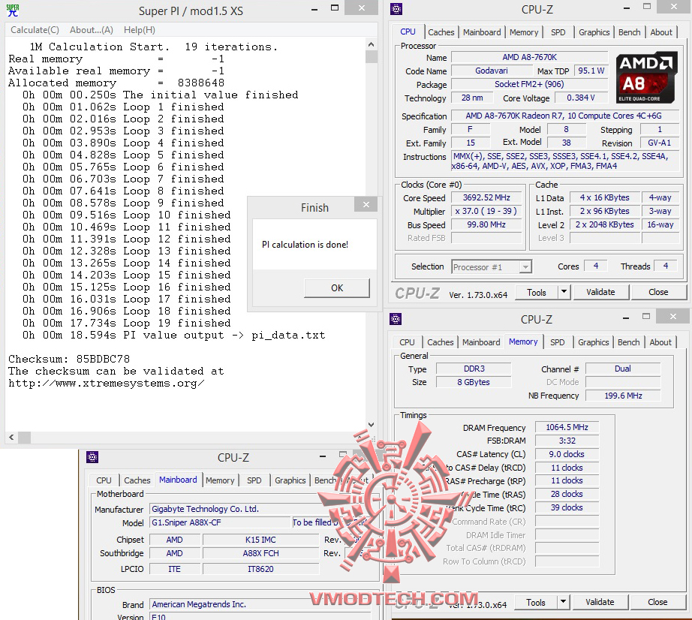Click DRAM Frequency value 1064.5 MHz
This screenshot has height=620, width=692.
click(567, 427)
